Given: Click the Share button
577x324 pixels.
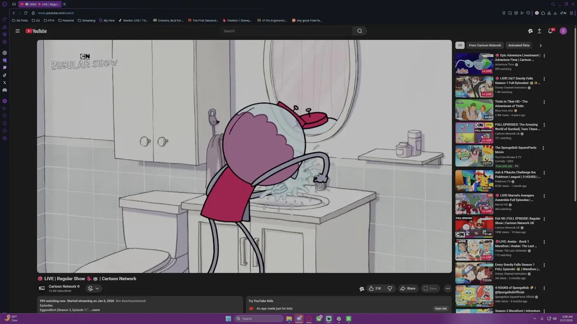Looking at the screenshot, I should [408, 288].
